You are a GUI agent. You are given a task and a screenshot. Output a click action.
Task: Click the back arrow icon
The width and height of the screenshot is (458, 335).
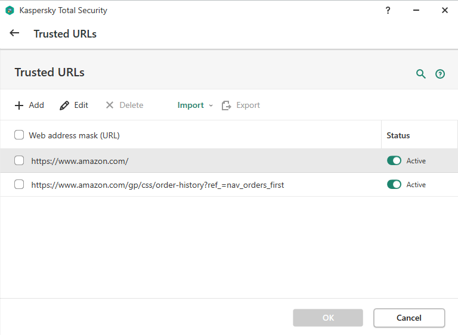click(x=14, y=33)
